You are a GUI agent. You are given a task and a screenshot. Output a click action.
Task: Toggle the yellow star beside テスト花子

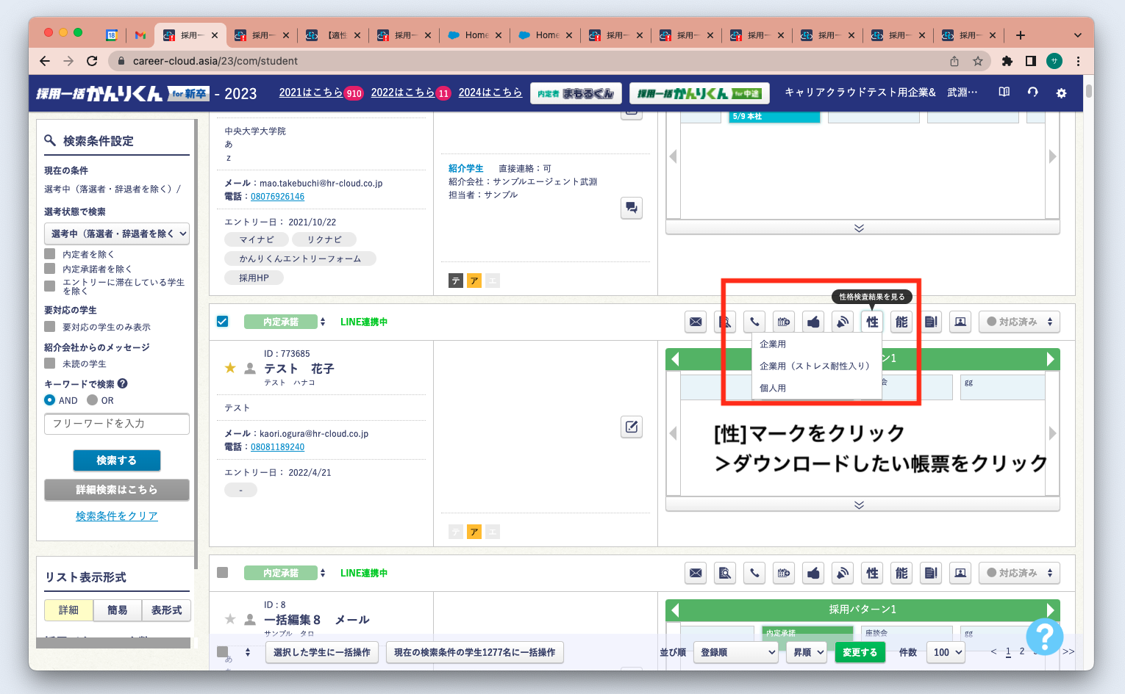coord(230,368)
